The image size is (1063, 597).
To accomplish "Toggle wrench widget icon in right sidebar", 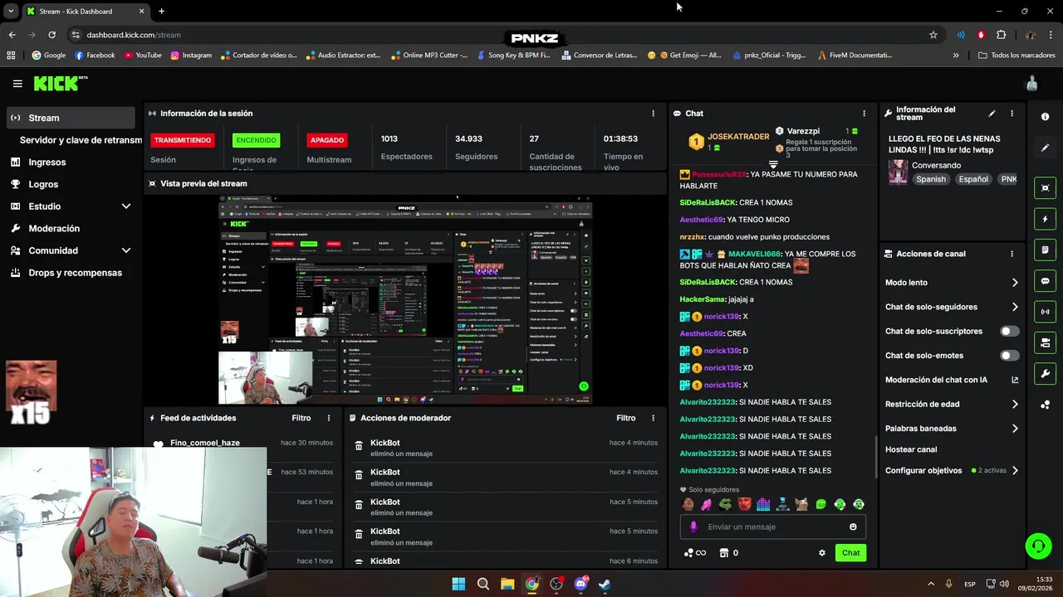I will click(x=1045, y=373).
